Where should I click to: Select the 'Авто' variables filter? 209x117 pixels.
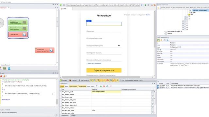click(66, 86)
